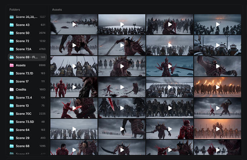Click the 1683 count beside Credits
The height and width of the screenshot is (160, 247).
pyautogui.click(x=42, y=89)
